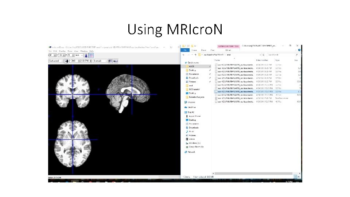Open the File tab in File Explorer
Viewport: 350px width, 197px height.
point(185,50)
